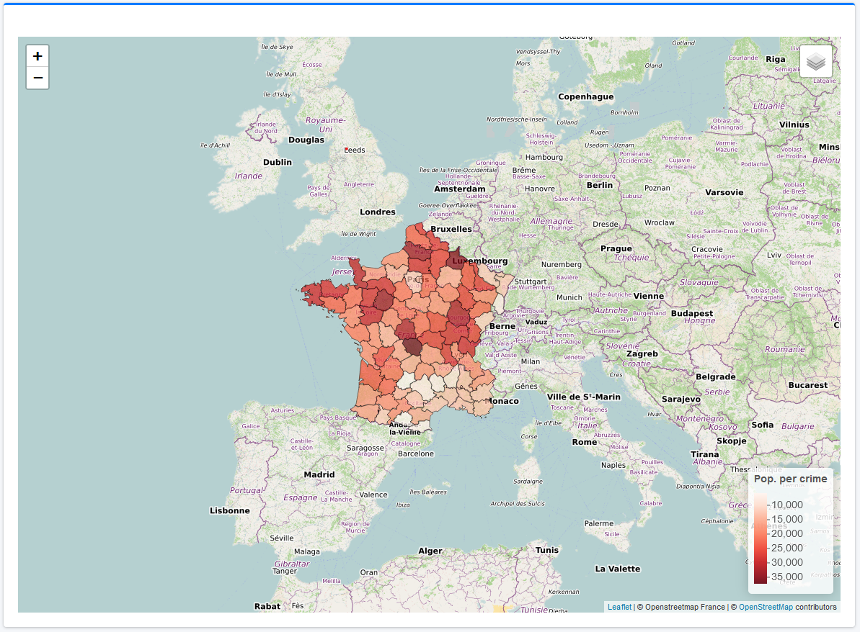Click the Leeds city label
Screen dimensions: 860x632
[355, 150]
